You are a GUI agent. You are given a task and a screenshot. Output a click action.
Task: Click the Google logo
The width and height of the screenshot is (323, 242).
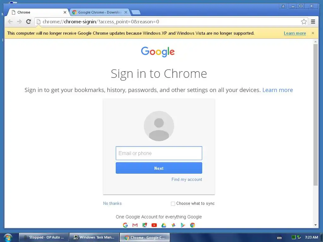tap(158, 52)
